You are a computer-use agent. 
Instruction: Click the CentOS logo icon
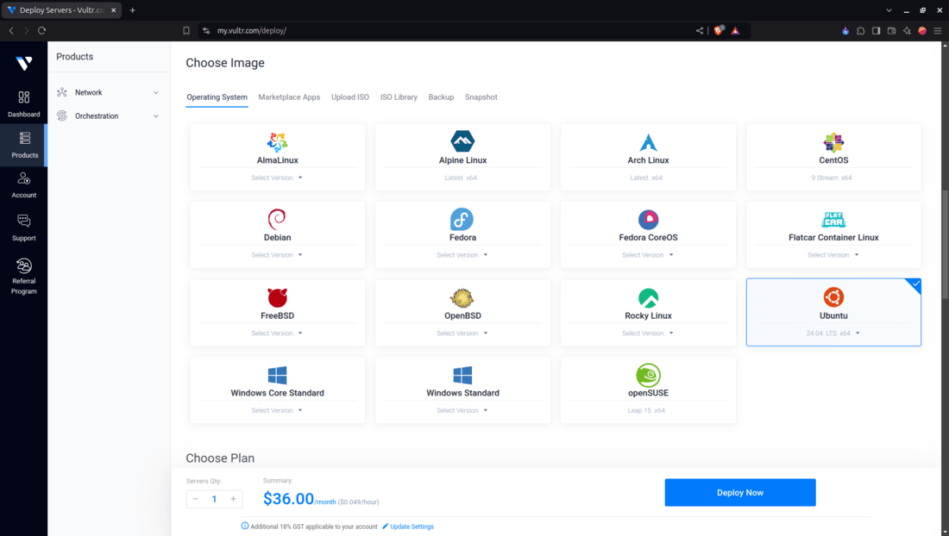[x=833, y=142]
